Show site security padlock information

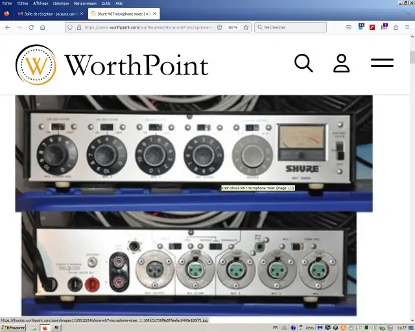click(x=79, y=27)
